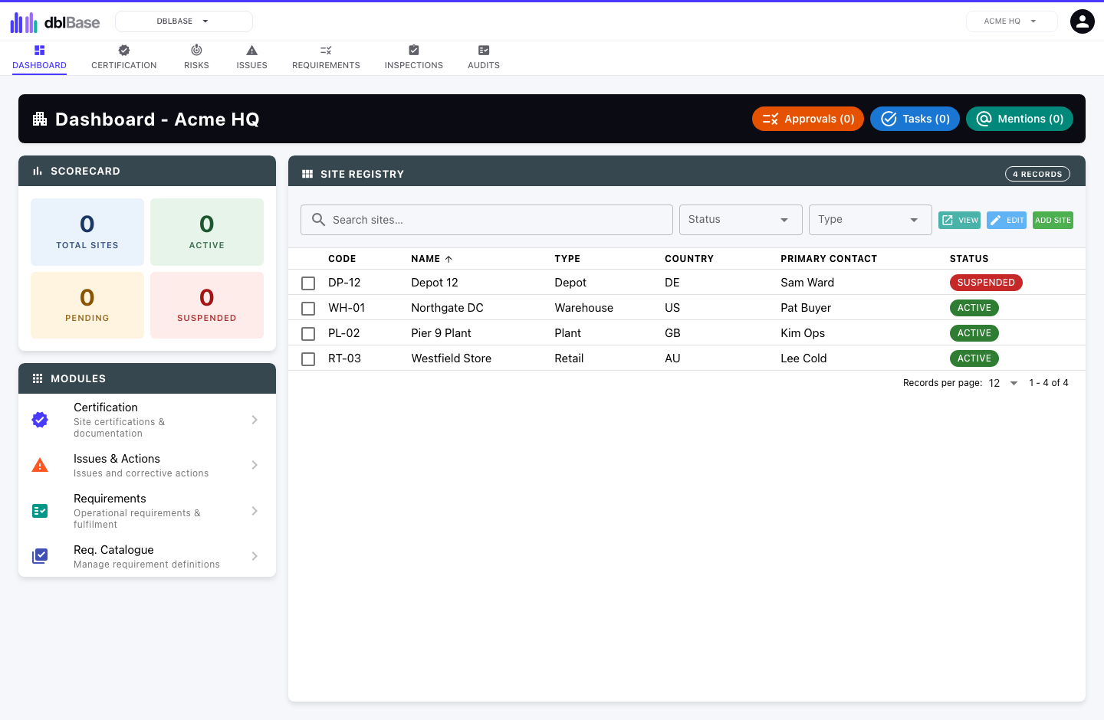Open the Audits tab
The width and height of the screenshot is (1104, 720).
[x=484, y=58]
